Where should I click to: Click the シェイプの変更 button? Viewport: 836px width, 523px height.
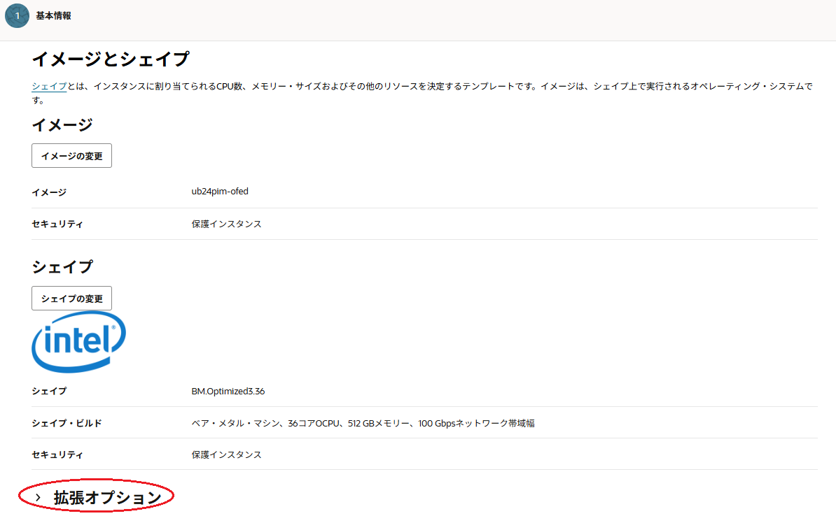[71, 298]
